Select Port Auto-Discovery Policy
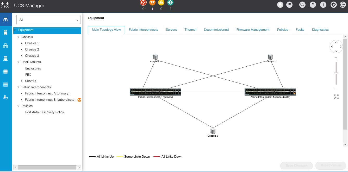The width and height of the screenshot is (348, 172). pos(44,112)
